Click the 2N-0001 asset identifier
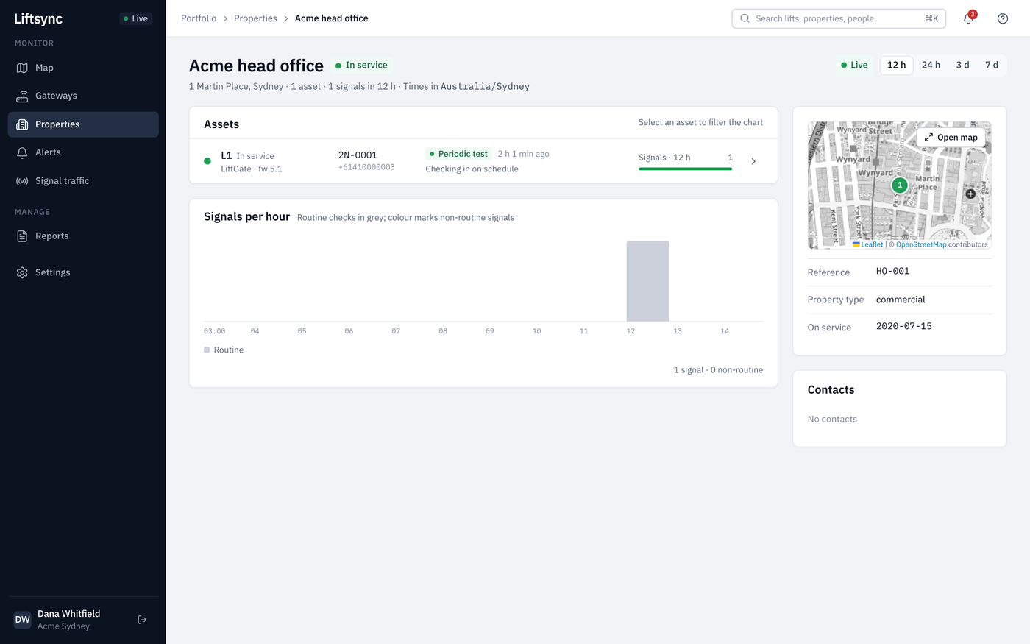The width and height of the screenshot is (1030, 644). point(358,155)
